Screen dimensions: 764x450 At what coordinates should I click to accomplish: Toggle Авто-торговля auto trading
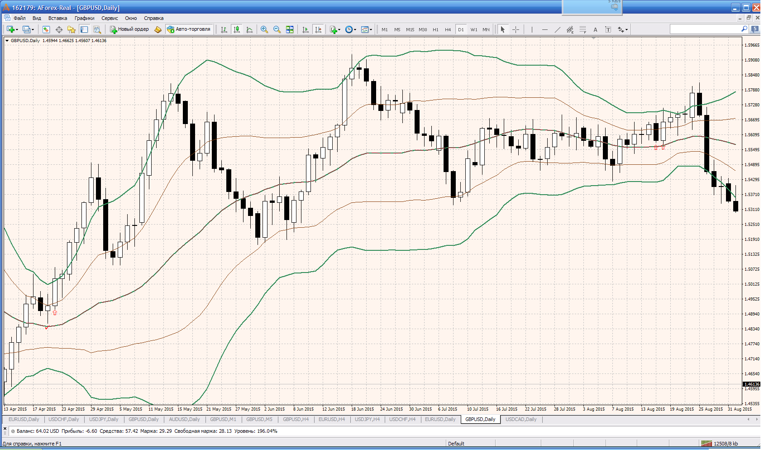click(x=189, y=29)
